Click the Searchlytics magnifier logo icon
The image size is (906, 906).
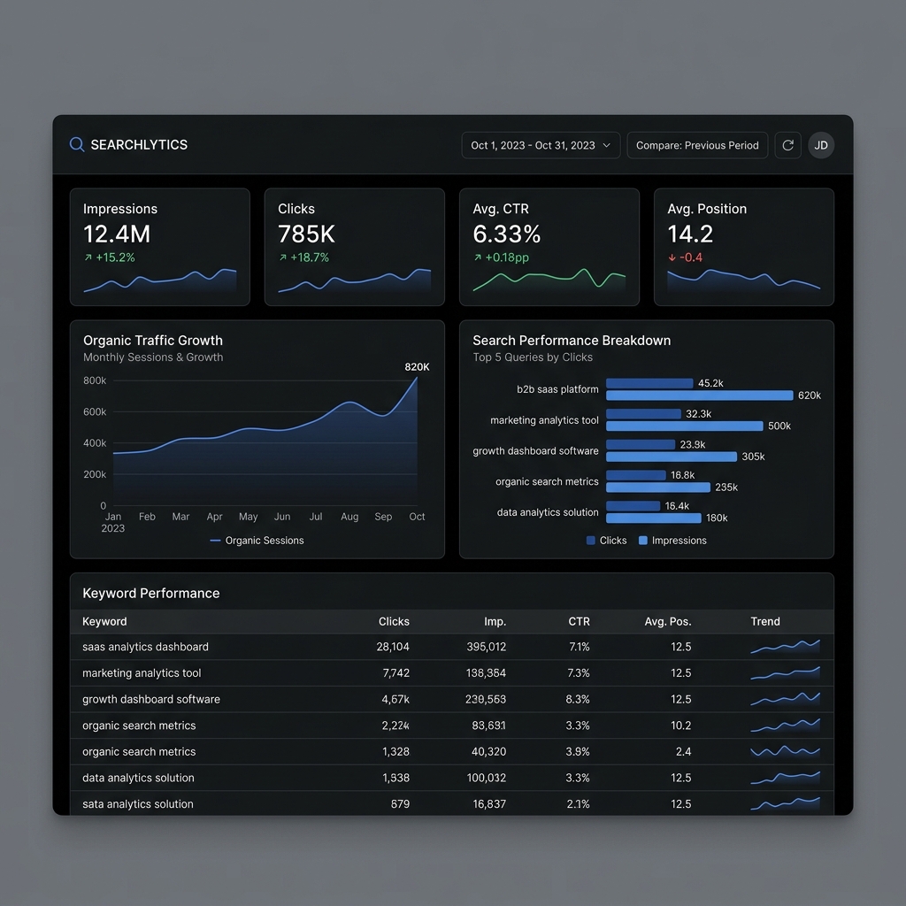[x=77, y=144]
